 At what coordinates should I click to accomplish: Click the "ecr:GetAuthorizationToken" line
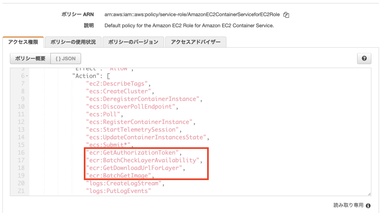pos(134,153)
